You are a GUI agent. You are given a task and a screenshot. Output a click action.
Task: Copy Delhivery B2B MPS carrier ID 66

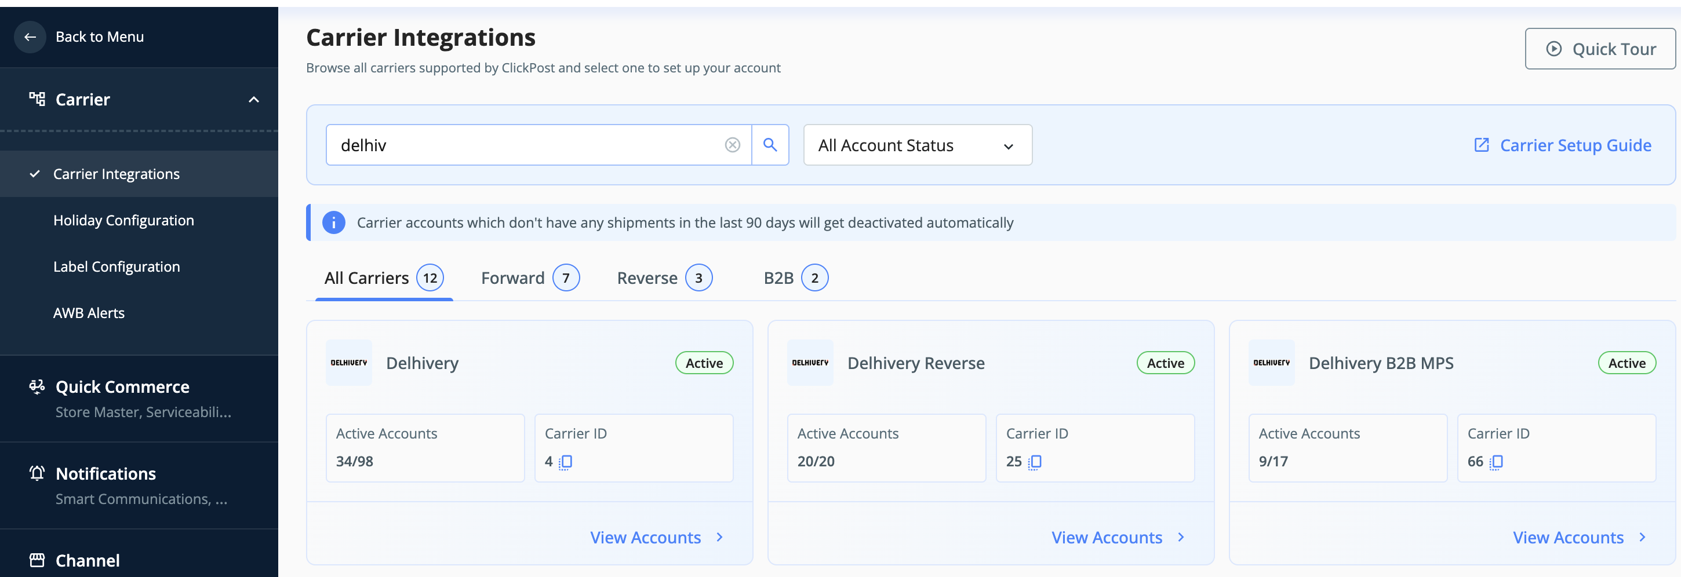1496,462
